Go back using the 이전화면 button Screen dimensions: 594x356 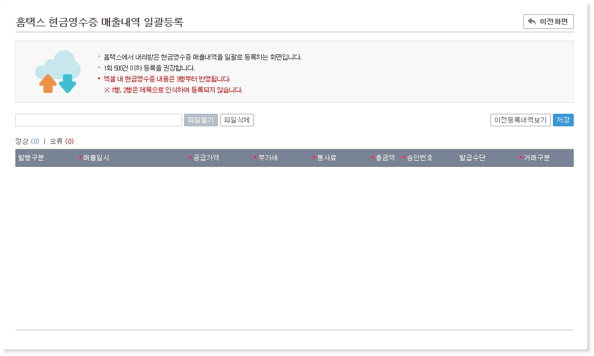pyautogui.click(x=548, y=21)
